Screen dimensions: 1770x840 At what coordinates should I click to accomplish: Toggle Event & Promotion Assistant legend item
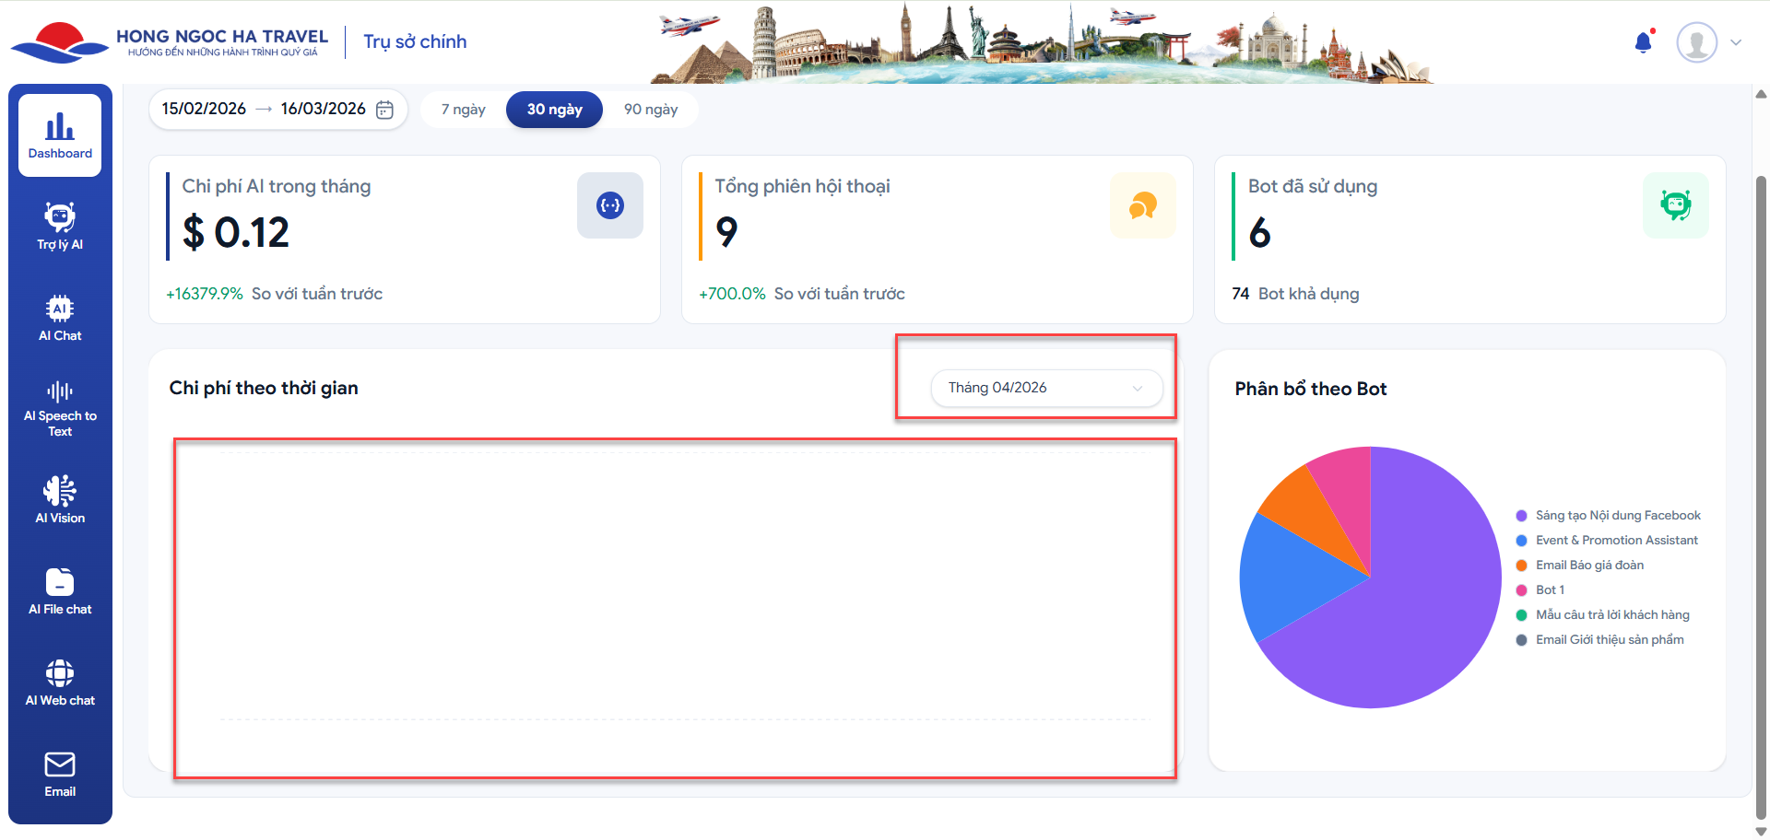coord(1616,541)
